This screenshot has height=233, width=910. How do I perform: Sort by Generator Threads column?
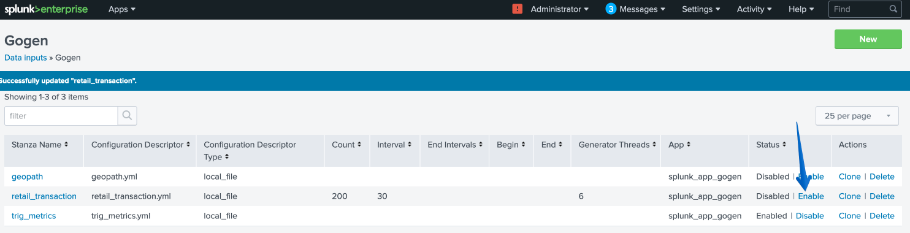tap(617, 145)
